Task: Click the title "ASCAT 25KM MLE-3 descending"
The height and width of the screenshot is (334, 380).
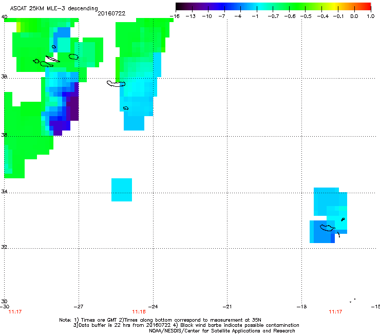Action: 54,8
